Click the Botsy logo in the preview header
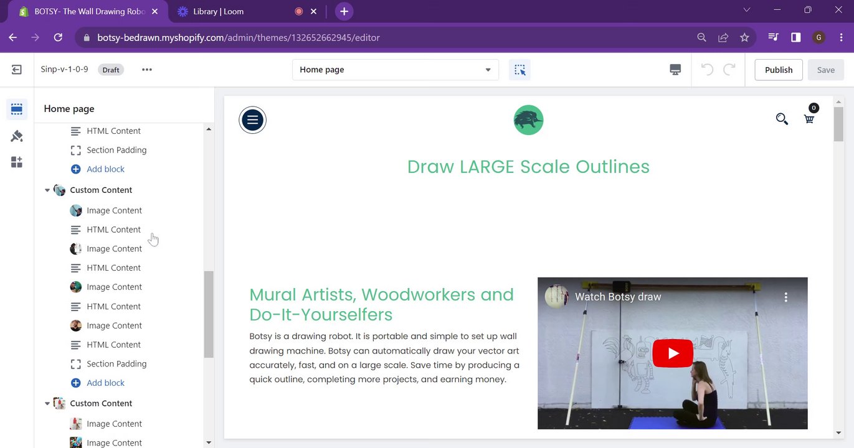 coord(528,120)
